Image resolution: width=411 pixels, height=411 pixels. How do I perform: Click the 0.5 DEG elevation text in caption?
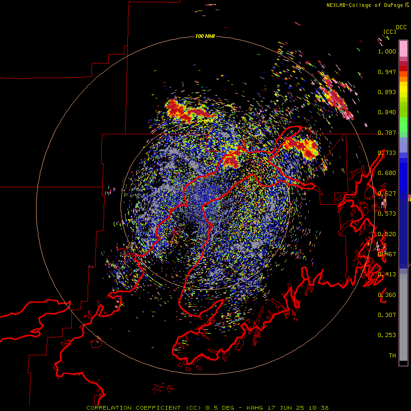click(x=220, y=408)
